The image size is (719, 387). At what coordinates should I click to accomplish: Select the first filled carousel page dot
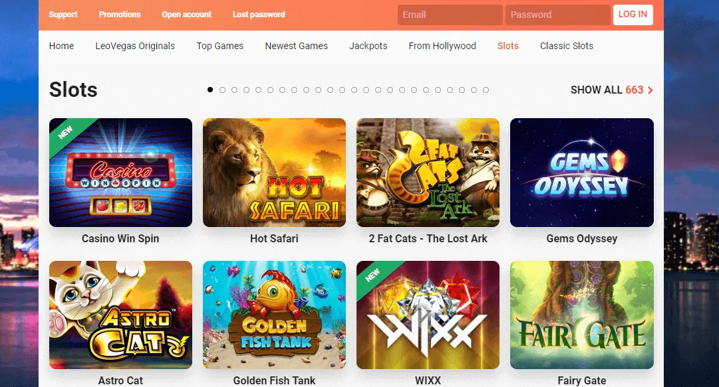(210, 90)
